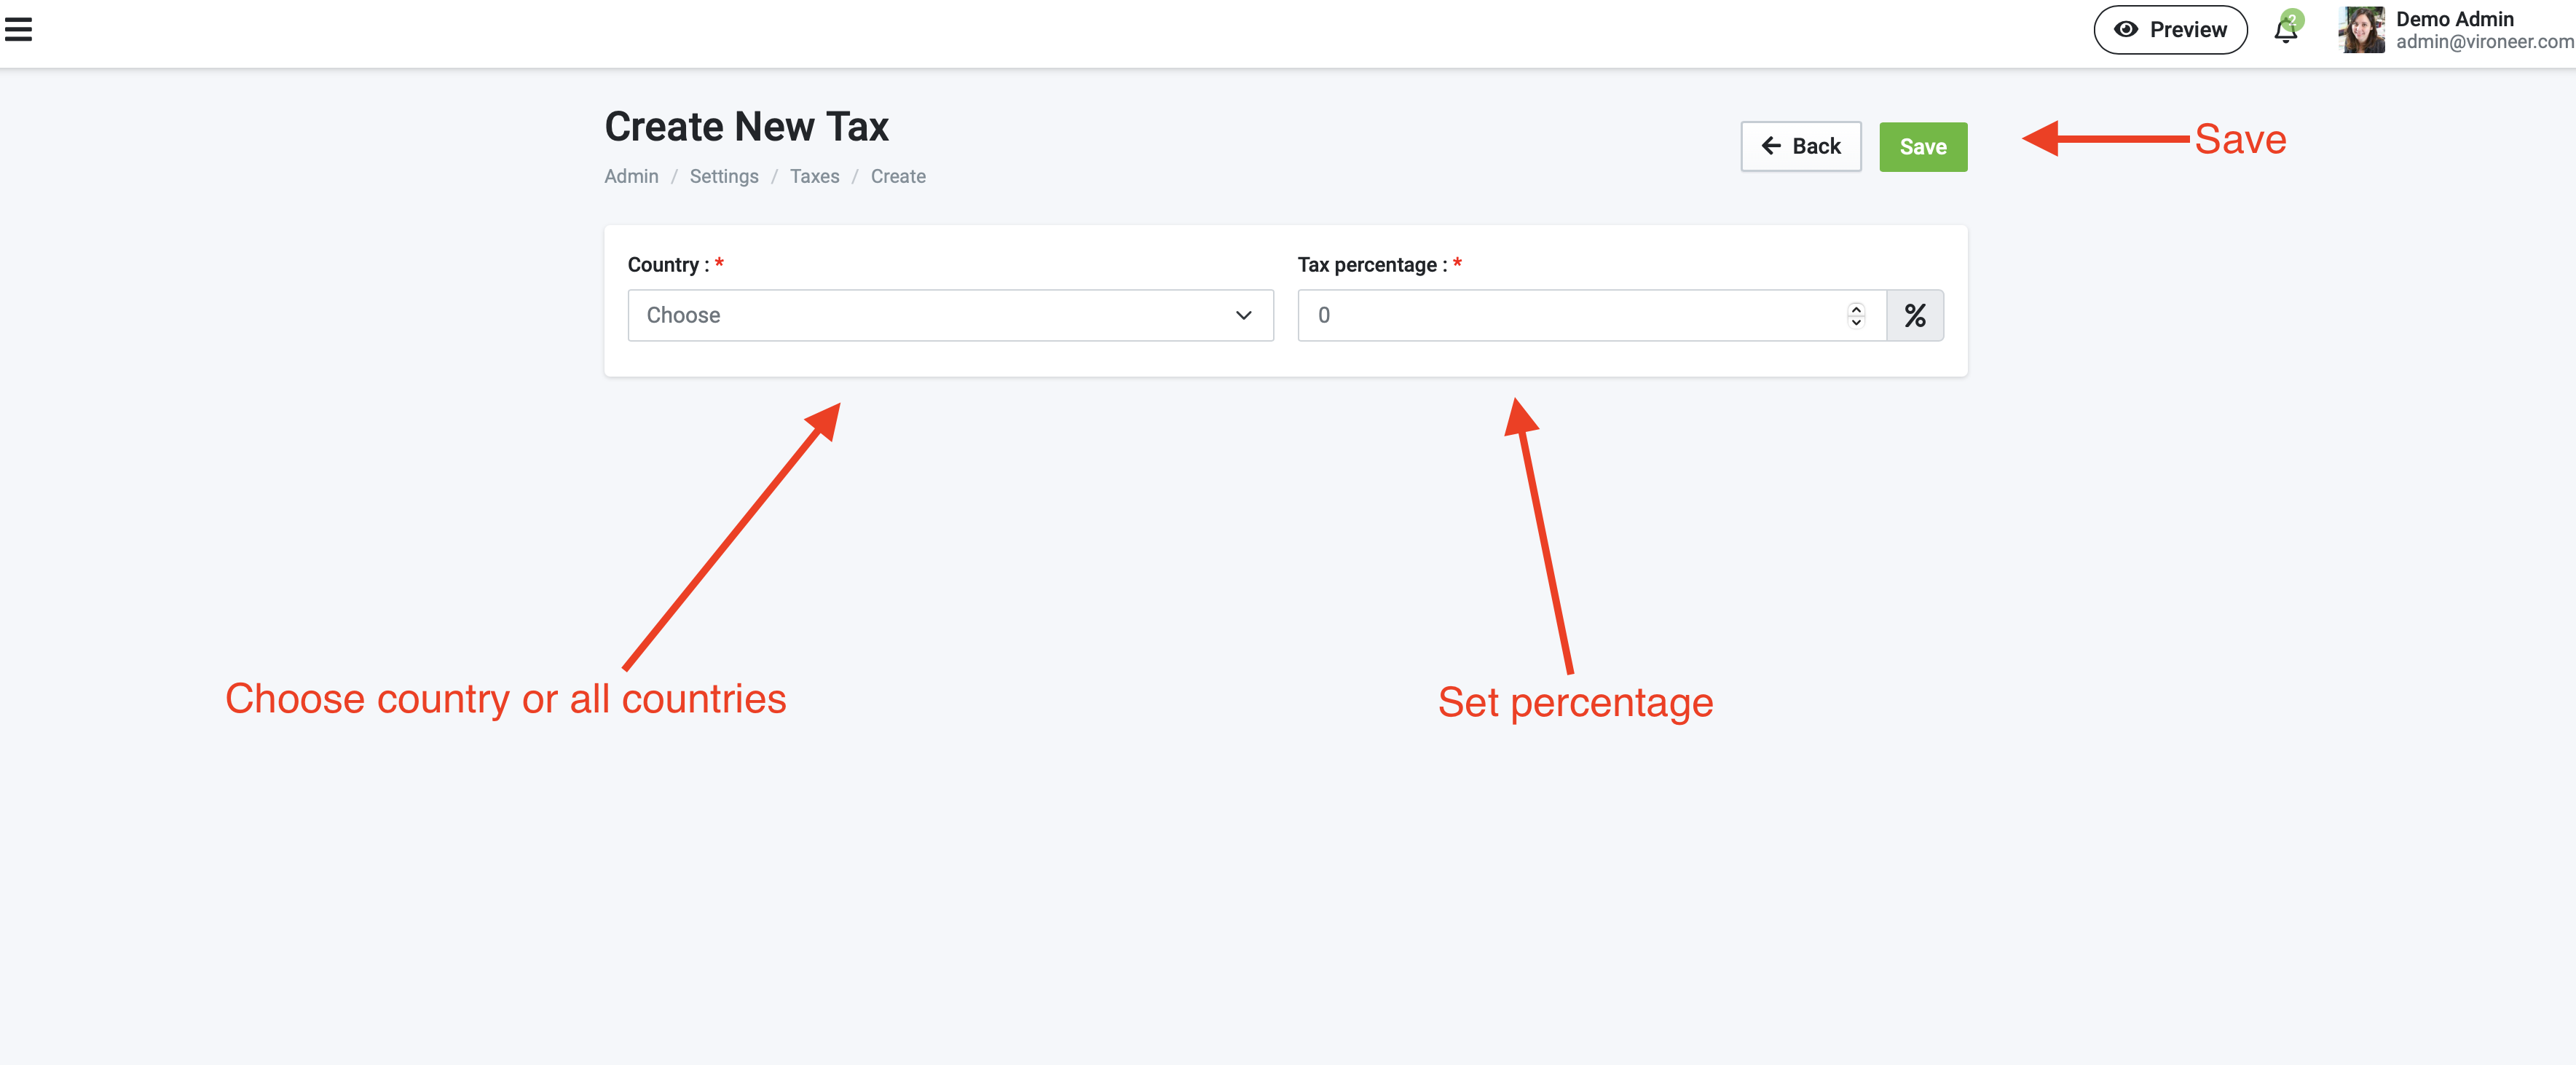The width and height of the screenshot is (2576, 1065).
Task: Click the admin@vironeer.com email text
Action: tap(2483, 42)
